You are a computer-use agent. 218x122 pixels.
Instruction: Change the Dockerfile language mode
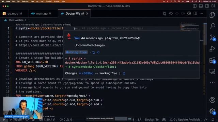152,120
